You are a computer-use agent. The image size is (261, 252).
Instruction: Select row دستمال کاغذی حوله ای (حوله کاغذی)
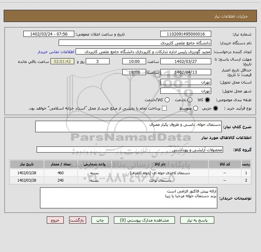tap(130, 173)
